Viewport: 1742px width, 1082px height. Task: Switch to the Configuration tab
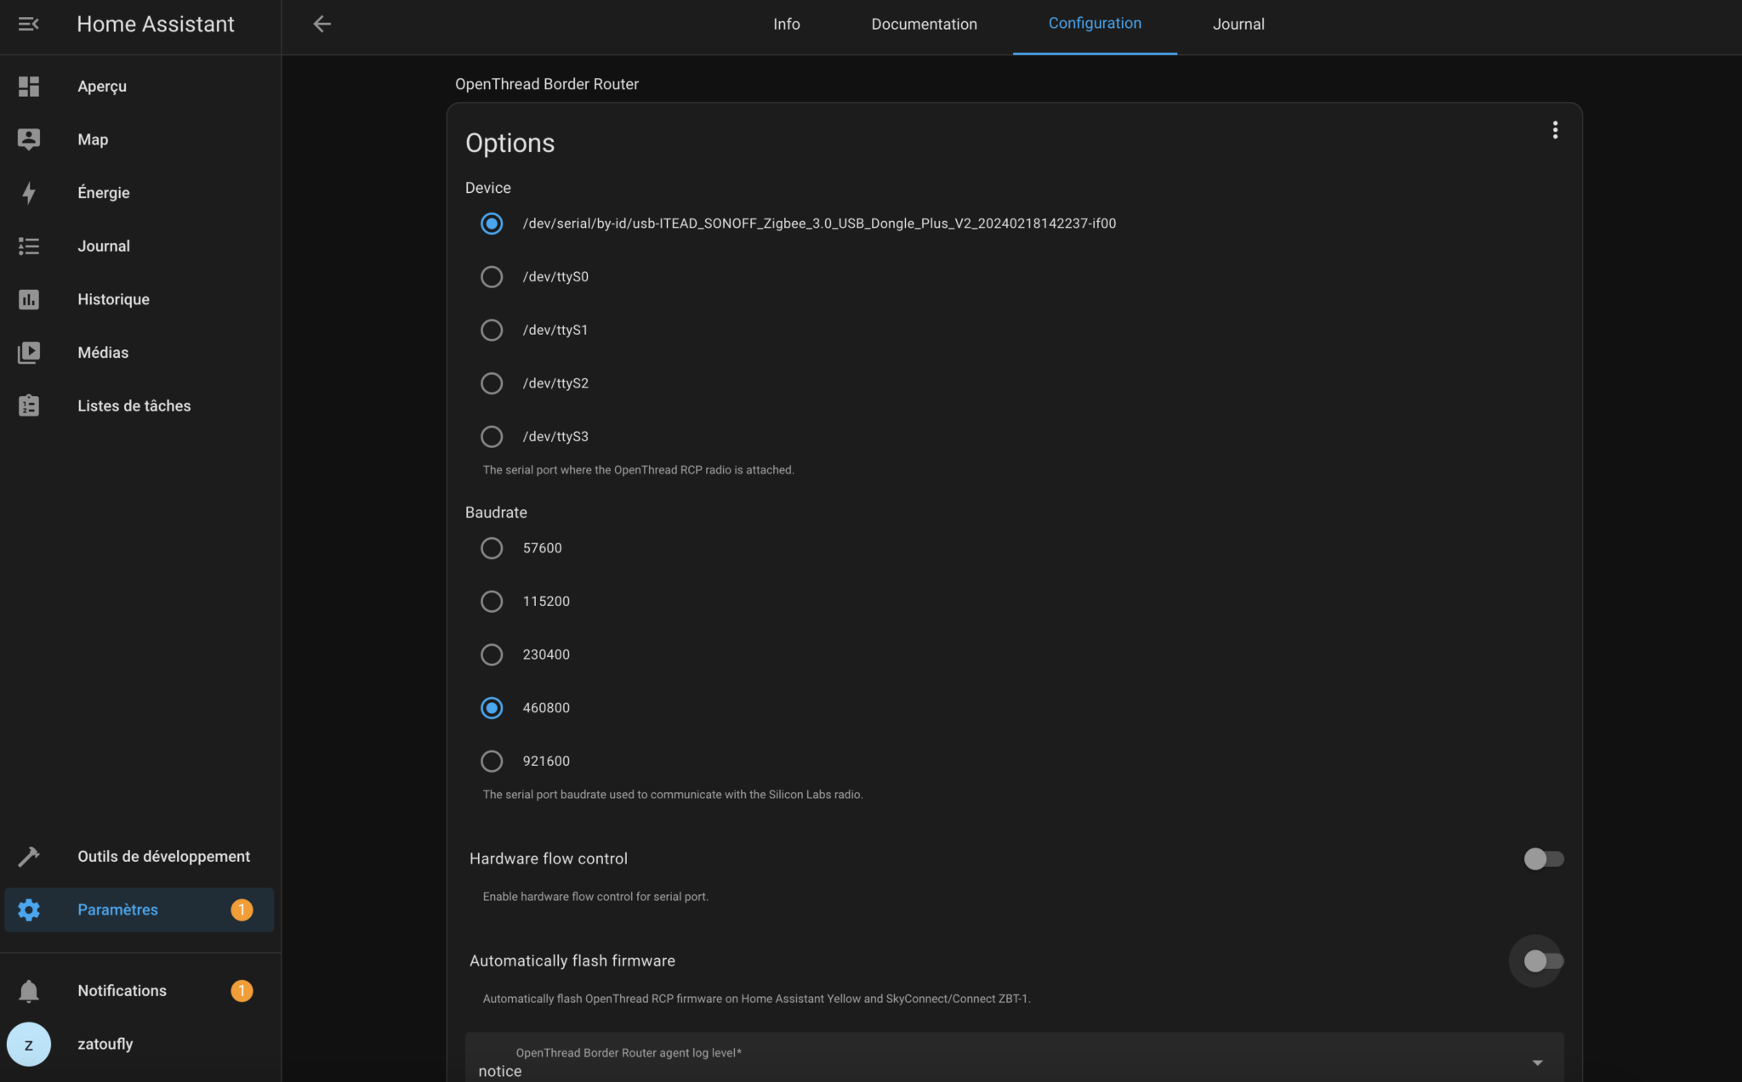pyautogui.click(x=1095, y=24)
